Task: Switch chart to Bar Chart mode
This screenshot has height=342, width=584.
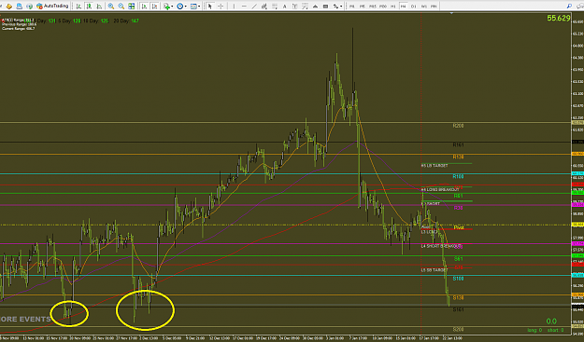Action: tap(78, 7)
